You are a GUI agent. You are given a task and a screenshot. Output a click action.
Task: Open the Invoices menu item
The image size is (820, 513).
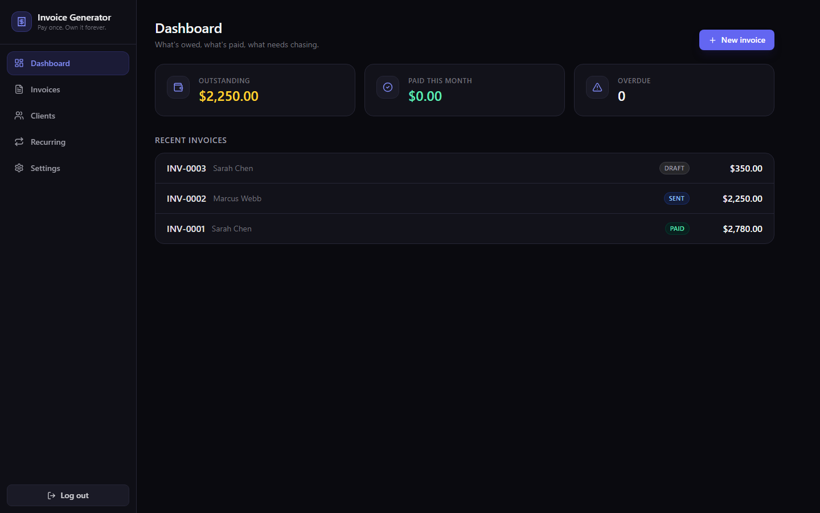(68, 89)
